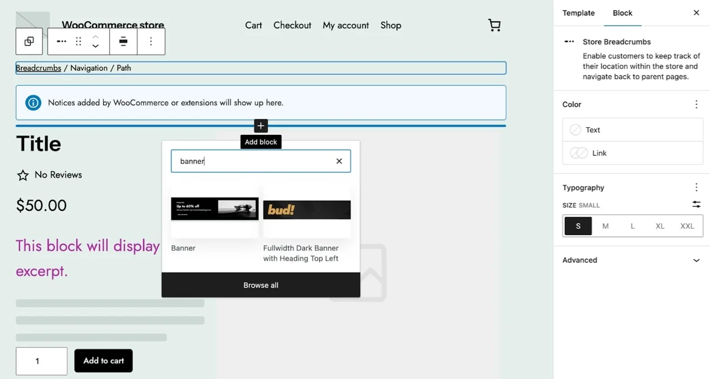The width and height of the screenshot is (710, 379).
Task: Click the alignment icon in the block toolbar
Action: click(x=123, y=41)
